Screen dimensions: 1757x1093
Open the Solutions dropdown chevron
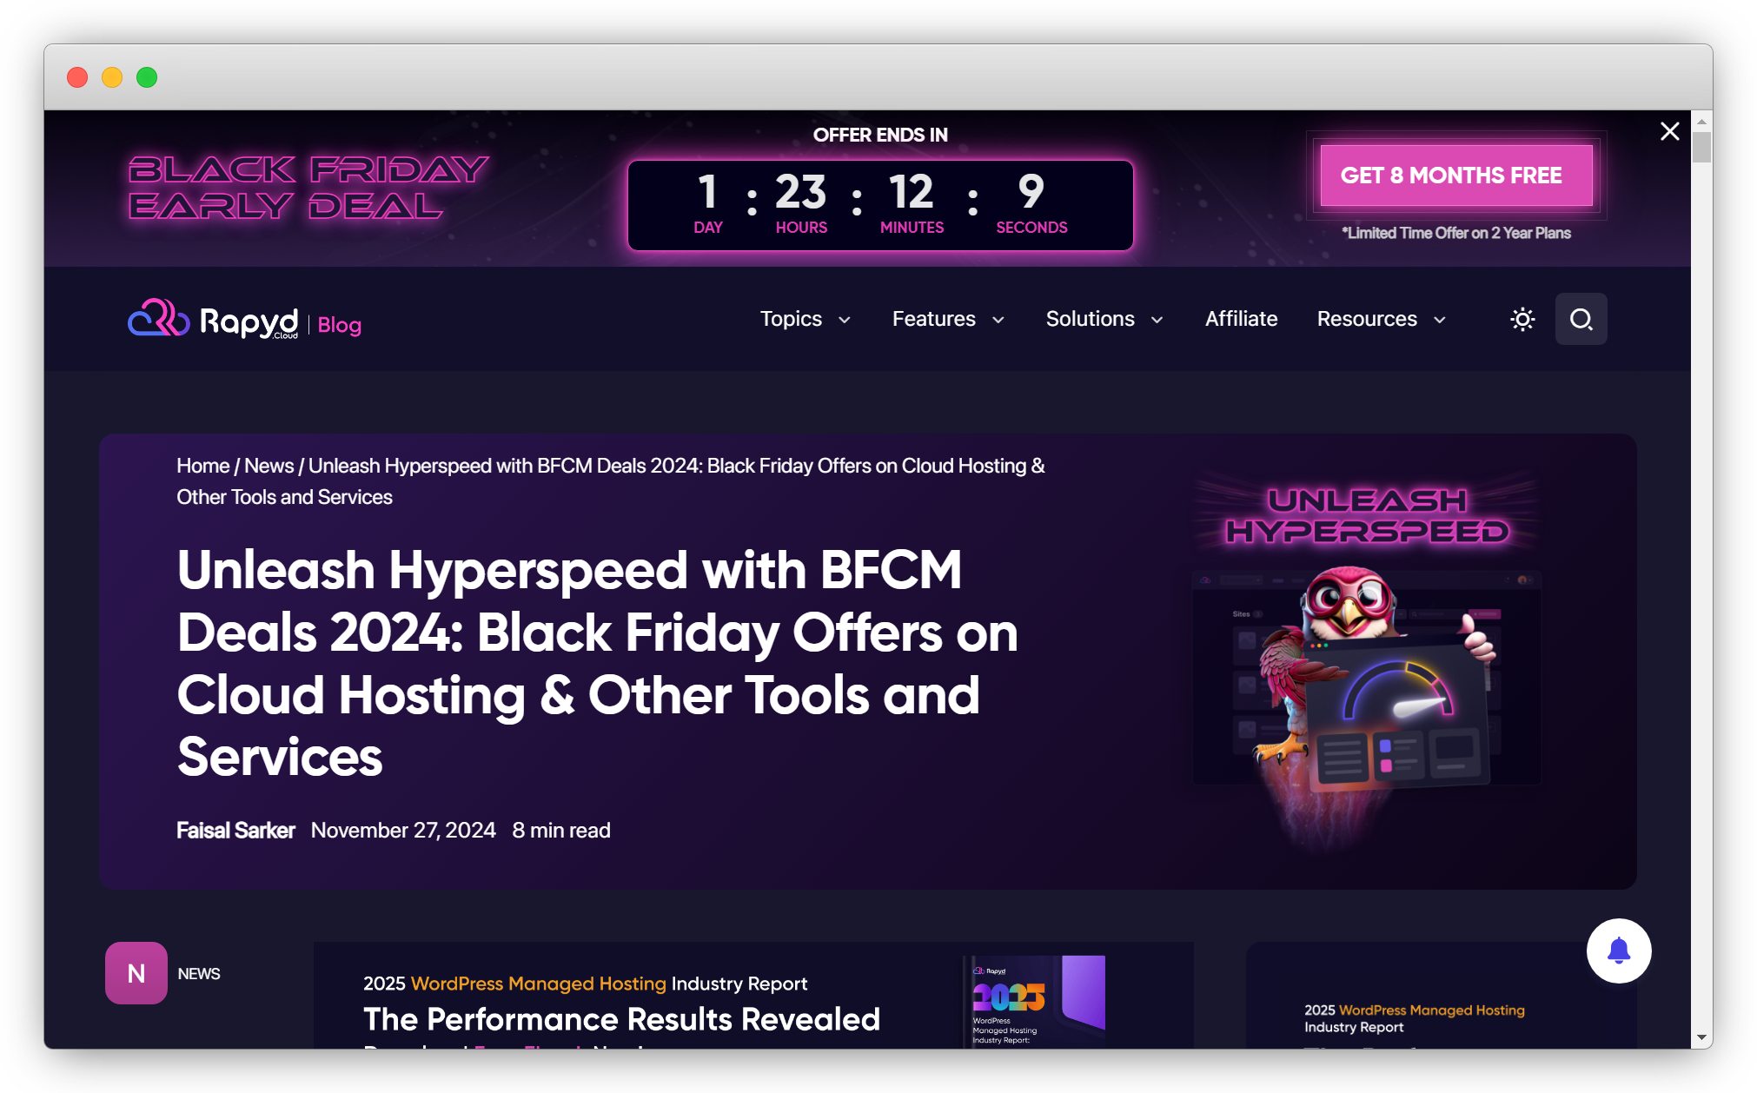click(1157, 320)
